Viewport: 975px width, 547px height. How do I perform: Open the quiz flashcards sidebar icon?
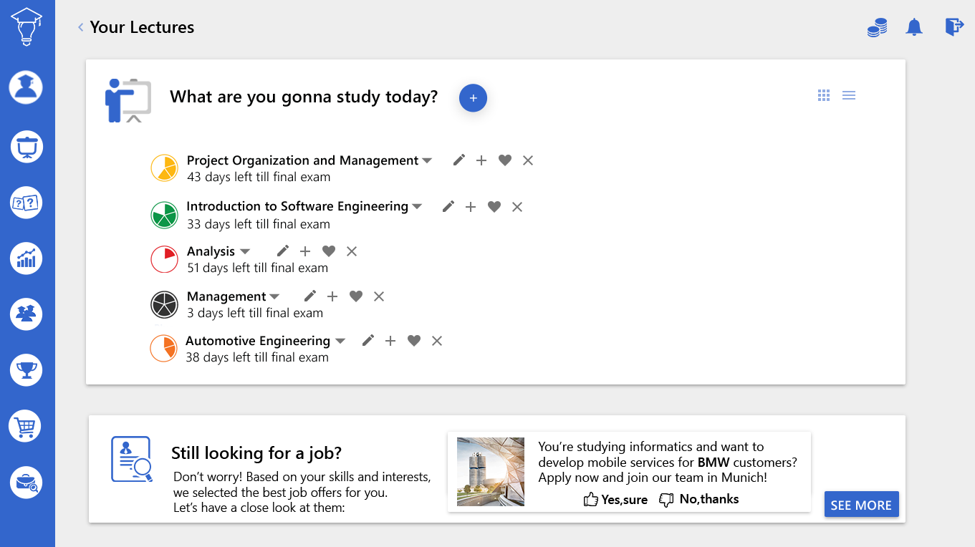(27, 203)
